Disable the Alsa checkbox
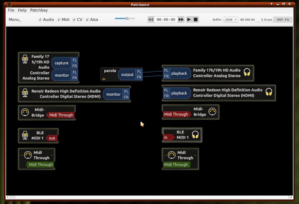The image size is (299, 204). coord(87,19)
